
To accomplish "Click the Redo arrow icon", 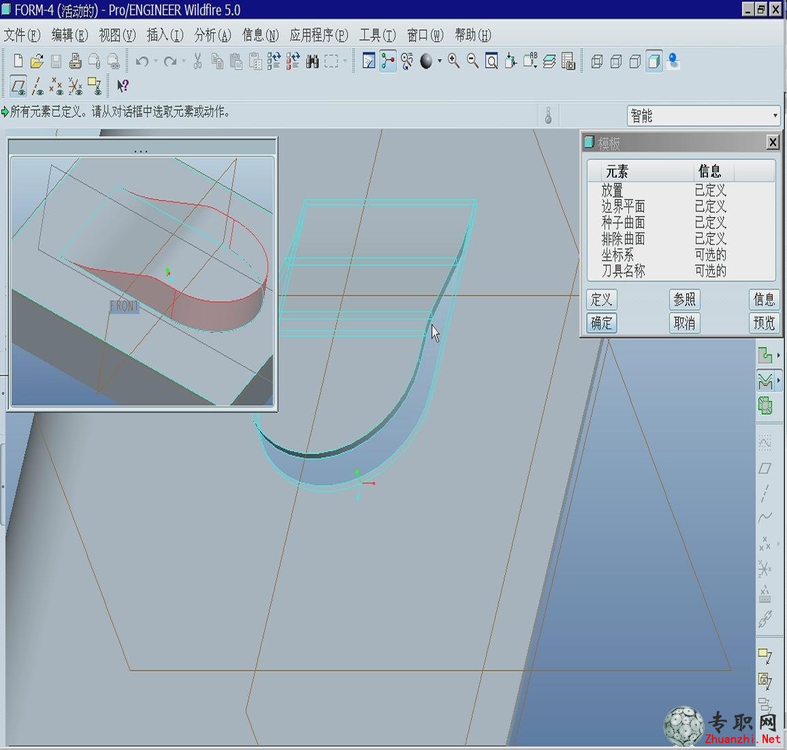I will pos(170,61).
